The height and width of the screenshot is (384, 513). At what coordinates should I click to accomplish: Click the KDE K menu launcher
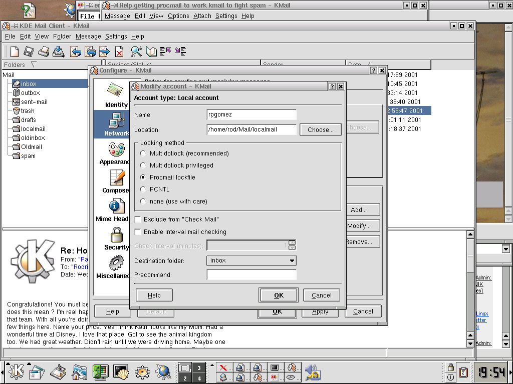(16, 371)
